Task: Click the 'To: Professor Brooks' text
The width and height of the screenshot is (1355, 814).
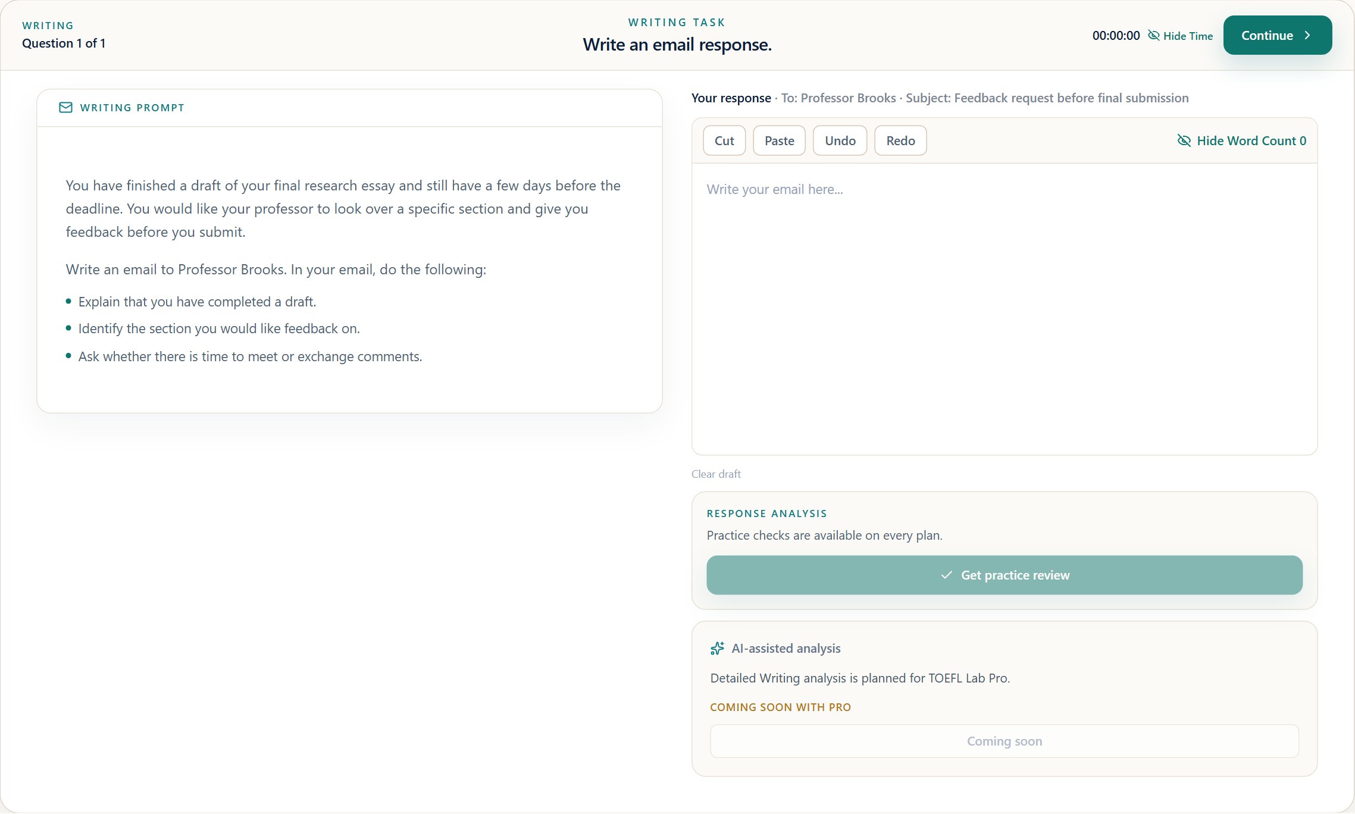Action: tap(838, 98)
